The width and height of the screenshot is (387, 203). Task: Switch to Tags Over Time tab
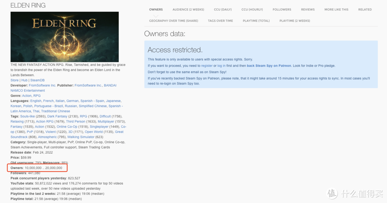220,21
